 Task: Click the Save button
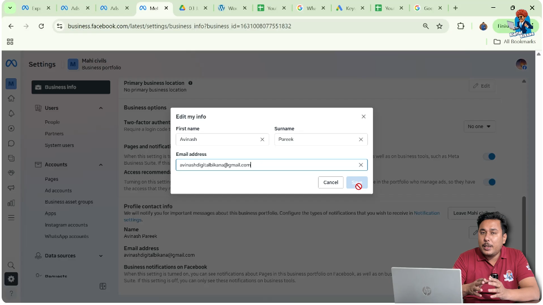pyautogui.click(x=357, y=182)
